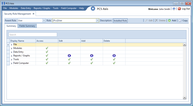This screenshot has width=193, height=106.
Task: Open the Data Entry menu
Action: (x=26, y=8)
